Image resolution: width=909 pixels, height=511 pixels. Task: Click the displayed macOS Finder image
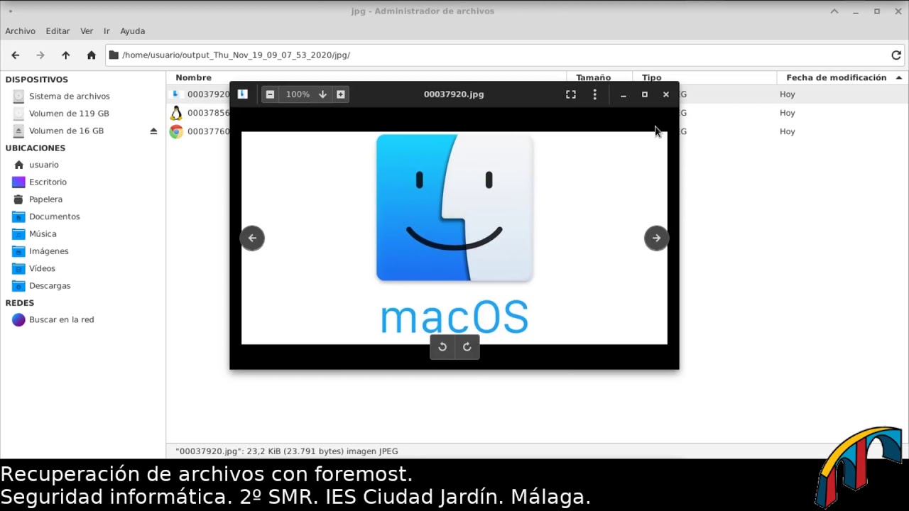coord(454,238)
